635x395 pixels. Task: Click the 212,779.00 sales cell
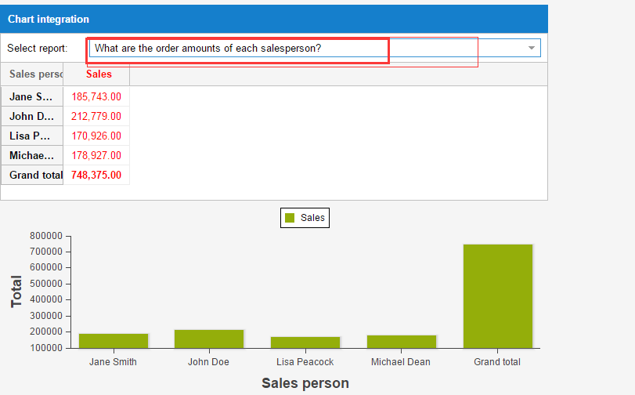coord(96,116)
